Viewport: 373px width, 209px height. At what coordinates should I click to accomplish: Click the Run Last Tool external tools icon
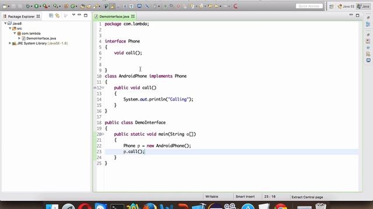tap(45, 6)
